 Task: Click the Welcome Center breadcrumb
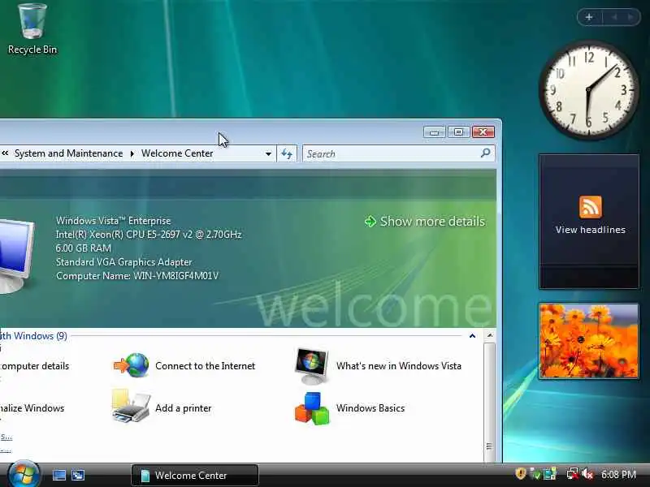click(x=177, y=153)
